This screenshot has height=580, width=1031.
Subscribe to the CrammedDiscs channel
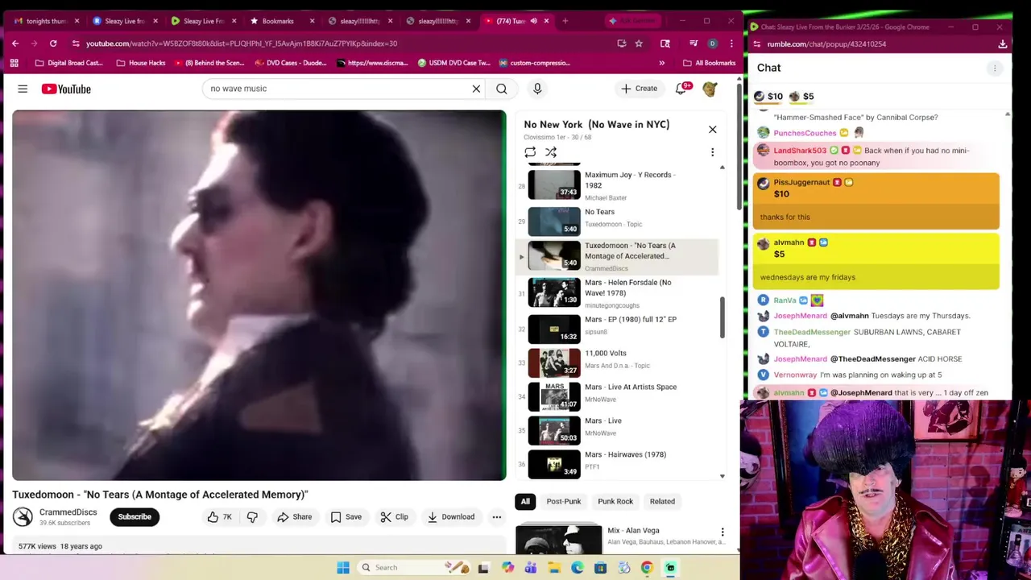pos(135,517)
